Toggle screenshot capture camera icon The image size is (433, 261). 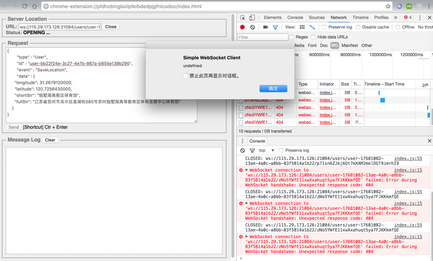[x=265, y=27]
